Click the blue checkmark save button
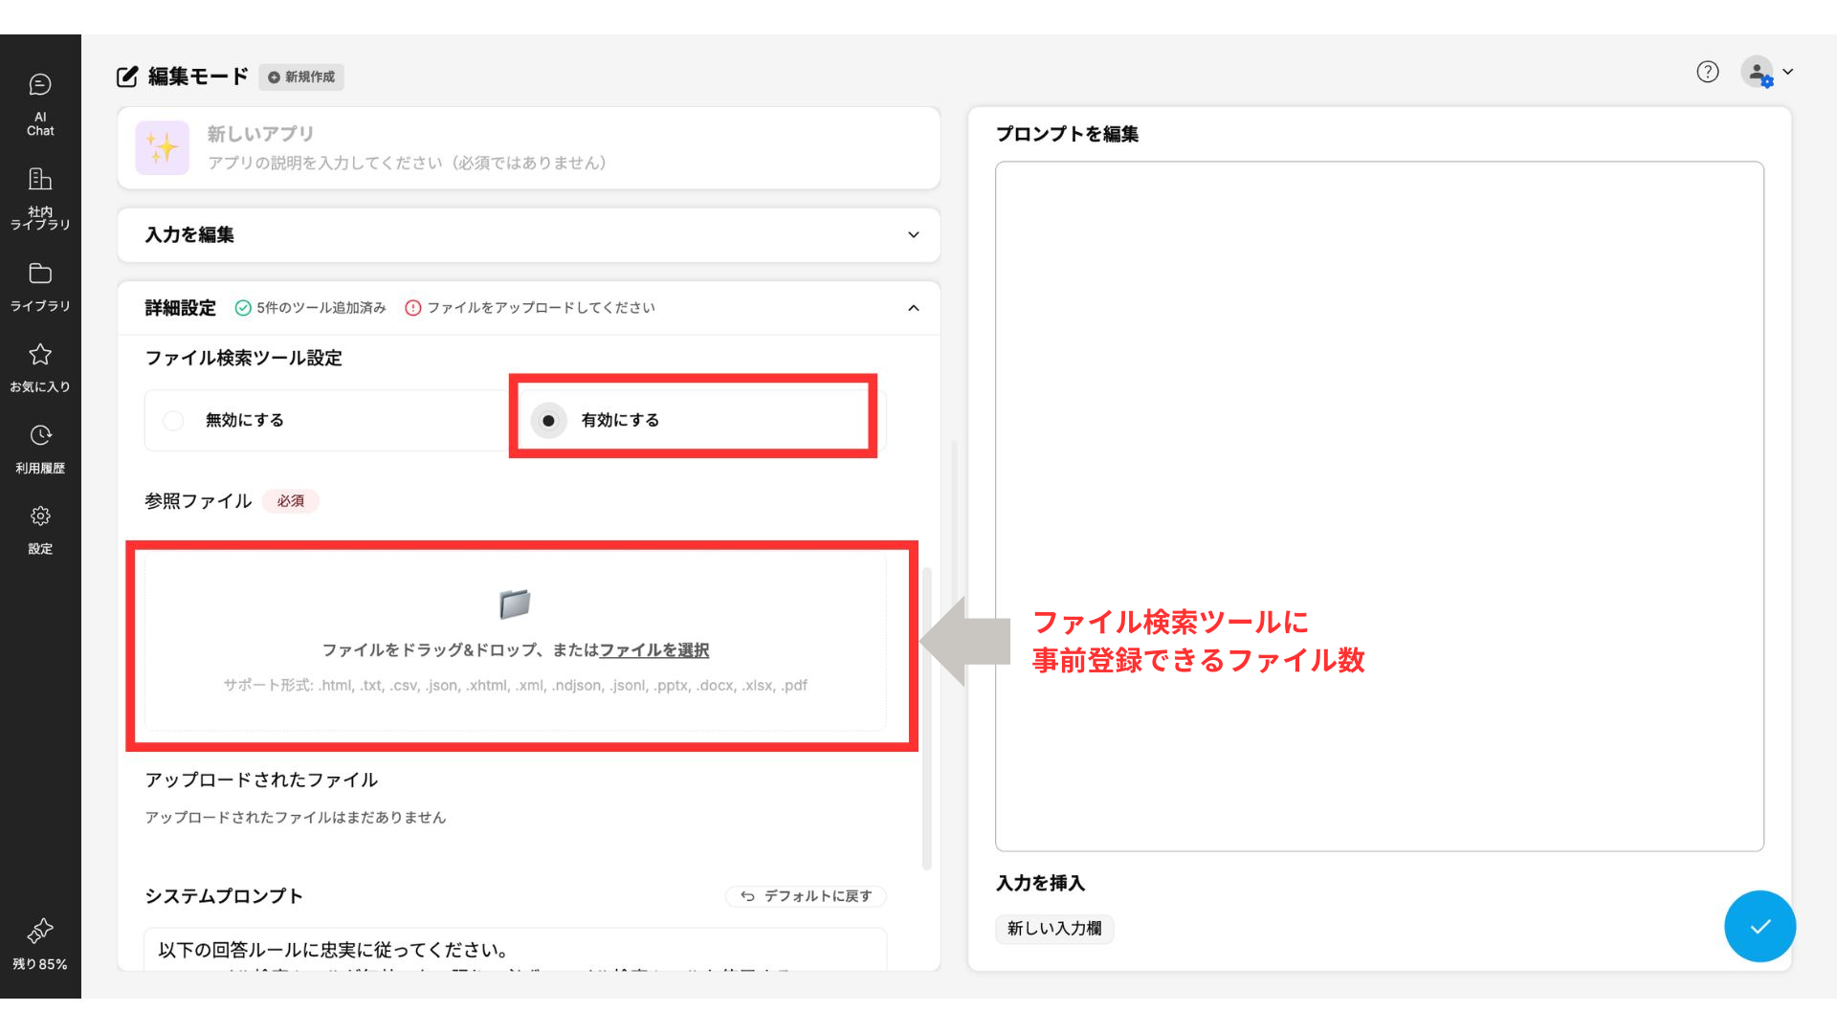Viewport: 1837px width, 1033px height. click(x=1759, y=926)
